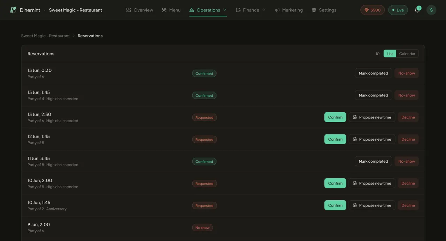Click the Reservations panel heading
The width and height of the screenshot is (446, 241).
41,54
